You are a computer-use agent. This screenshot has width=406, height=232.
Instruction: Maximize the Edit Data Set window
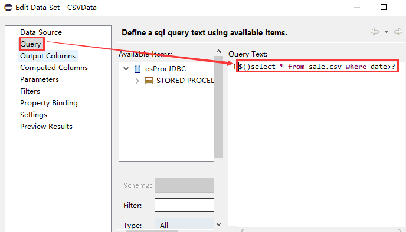(x=384, y=7)
